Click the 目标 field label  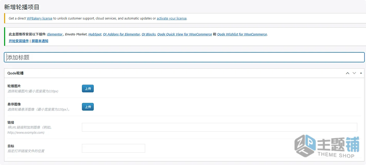tap(11, 146)
